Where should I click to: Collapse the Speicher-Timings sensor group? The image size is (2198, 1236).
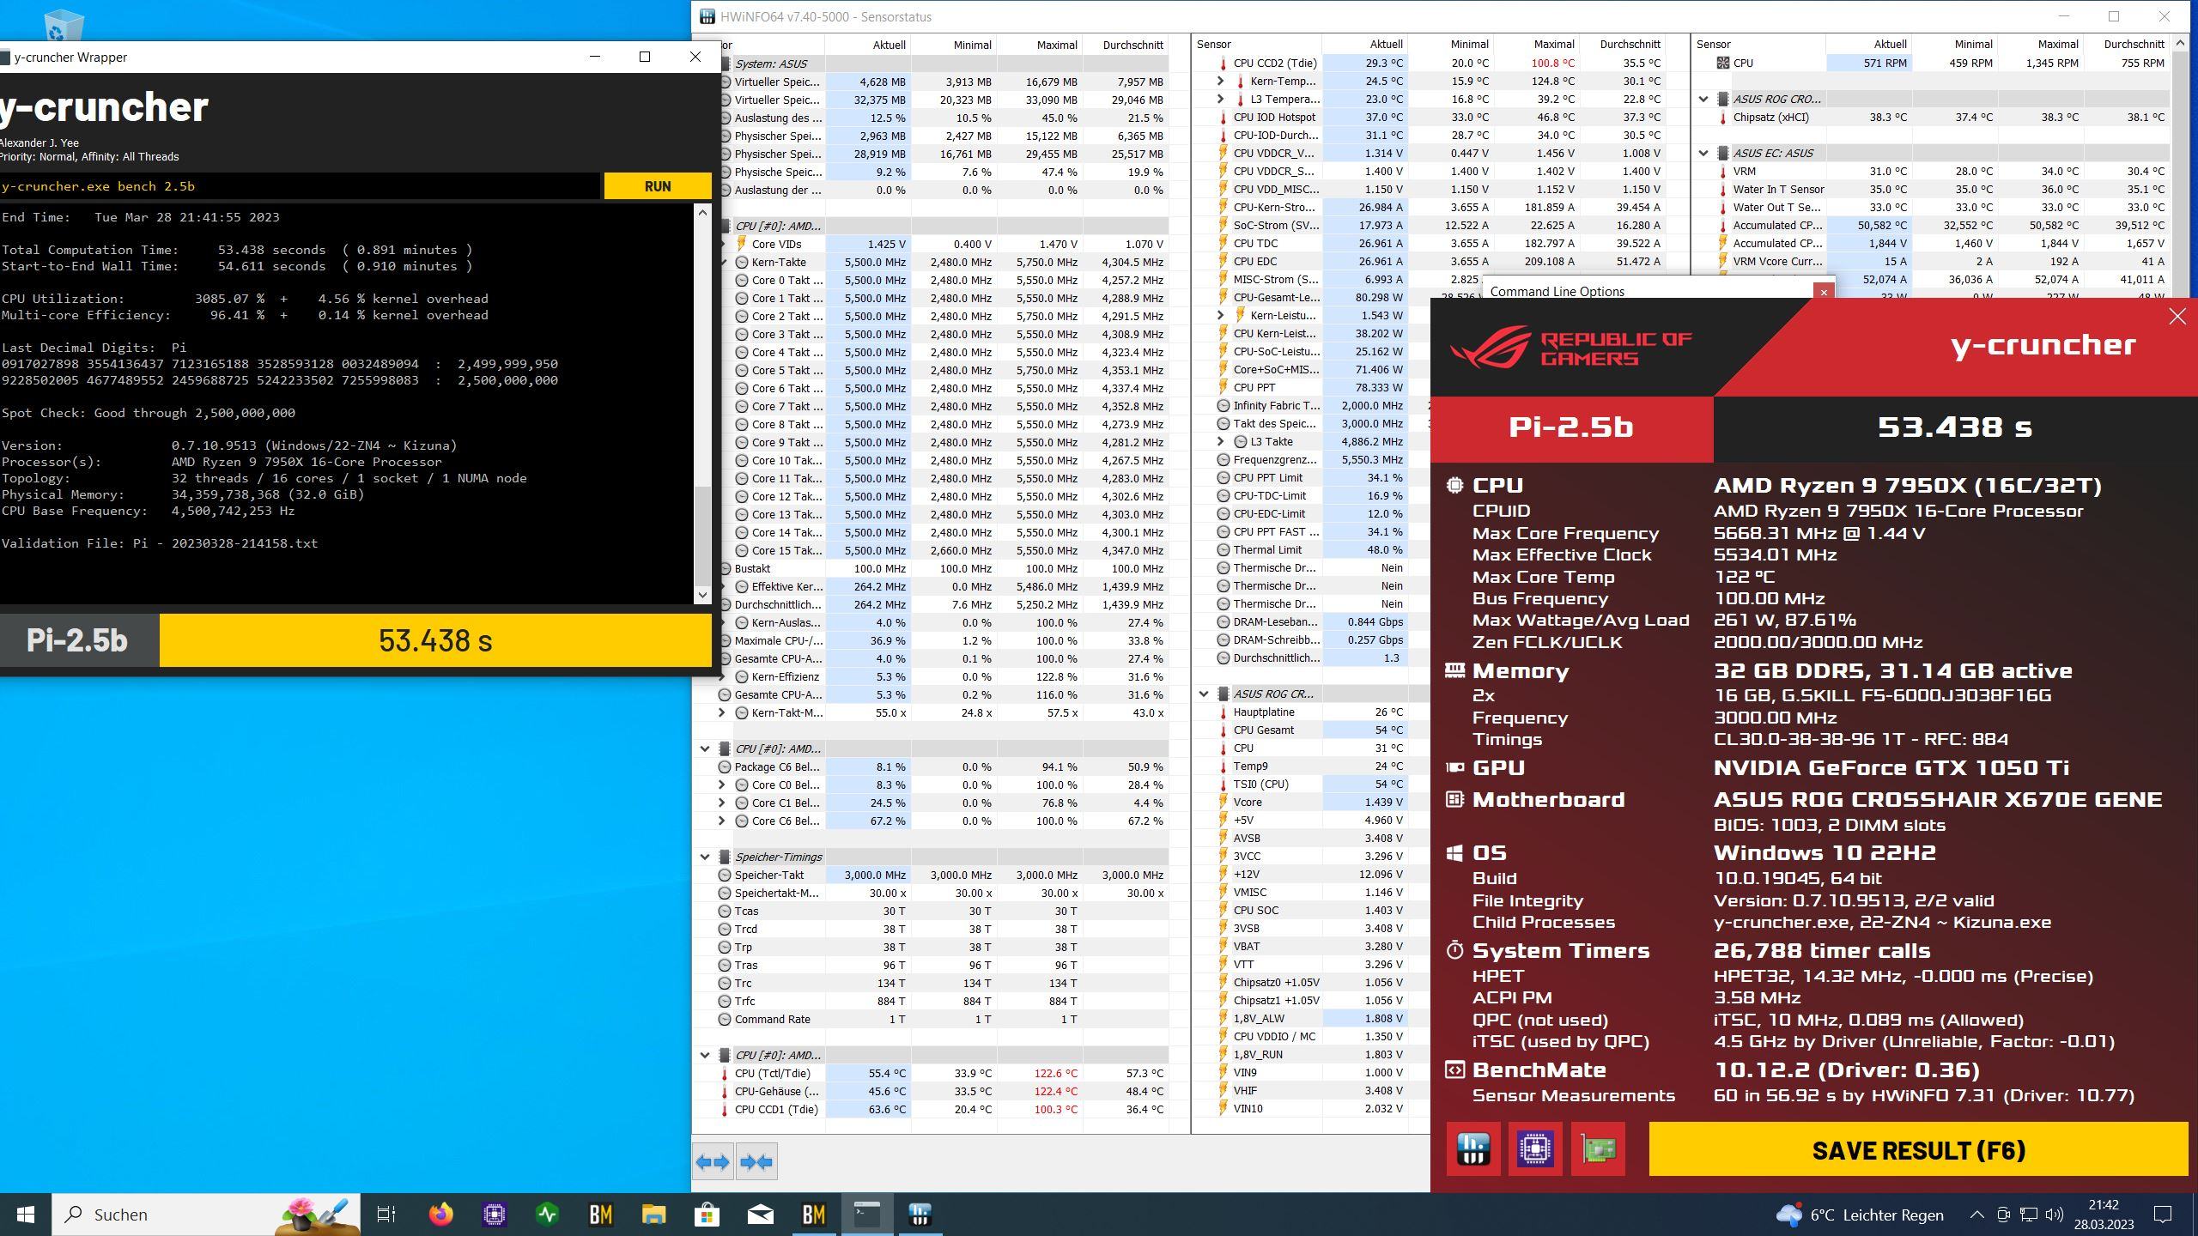pos(705,857)
